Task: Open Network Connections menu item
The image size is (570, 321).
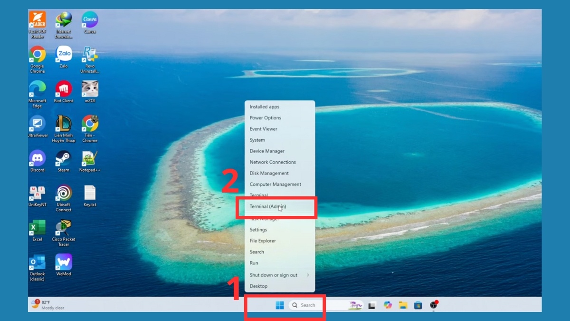Action: [x=280, y=162]
